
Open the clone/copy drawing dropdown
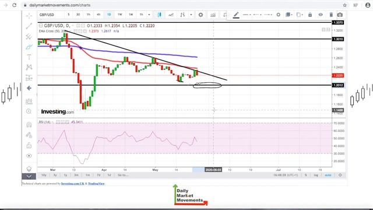tap(300, 15)
